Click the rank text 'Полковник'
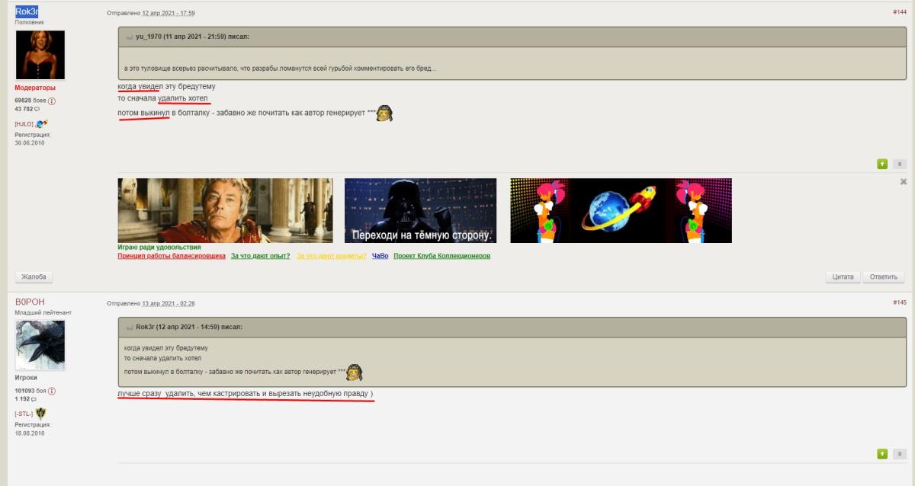 point(28,22)
